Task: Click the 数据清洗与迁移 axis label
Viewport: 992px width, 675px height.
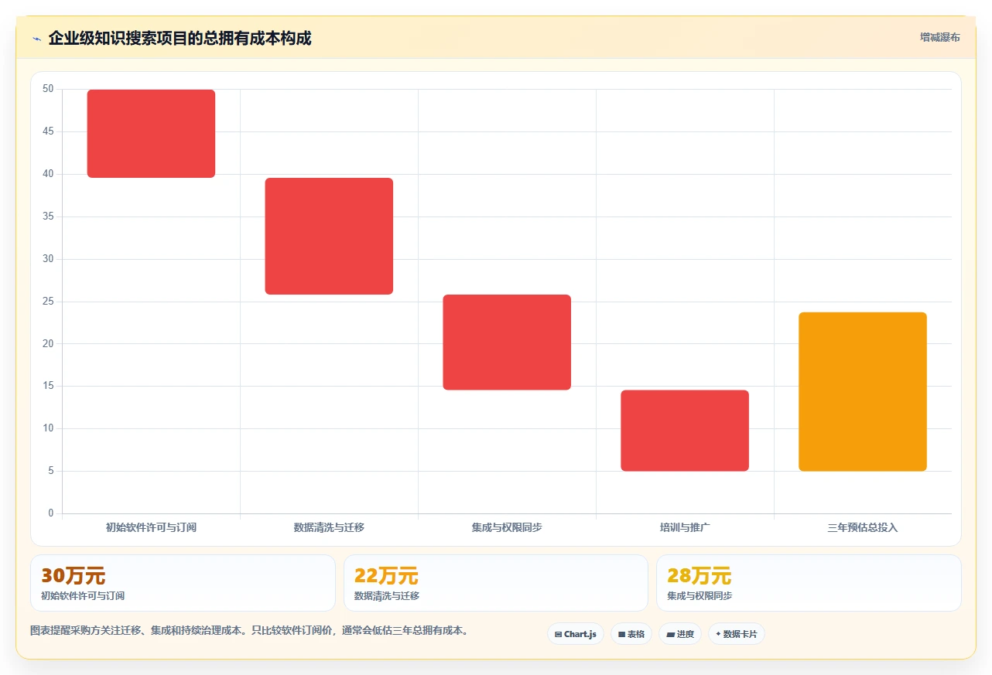Action: 329,527
